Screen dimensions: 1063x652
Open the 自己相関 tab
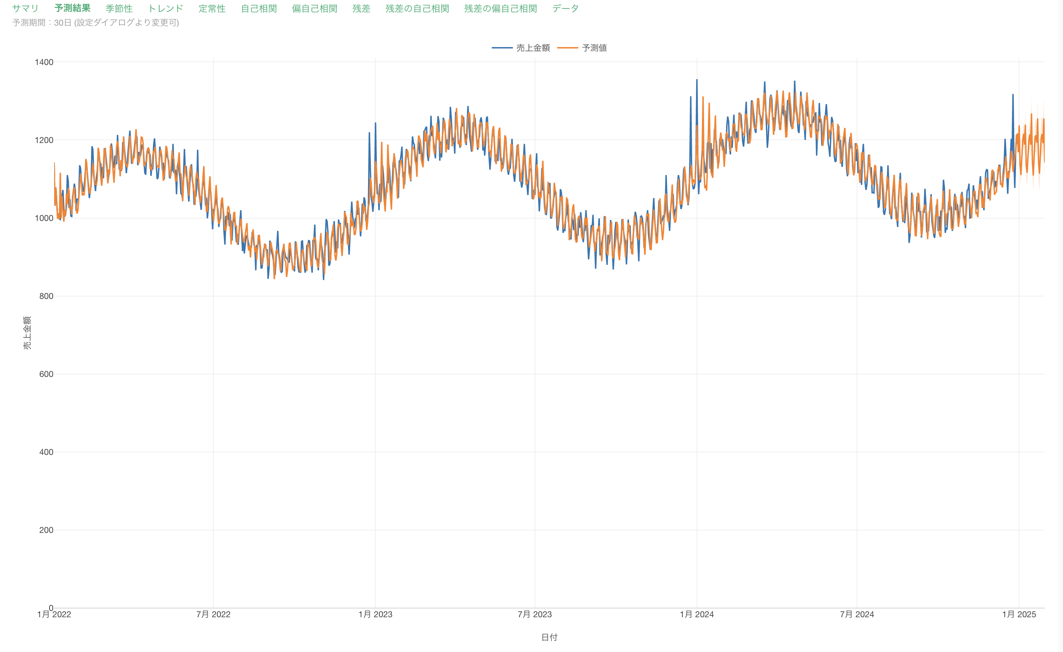point(259,9)
